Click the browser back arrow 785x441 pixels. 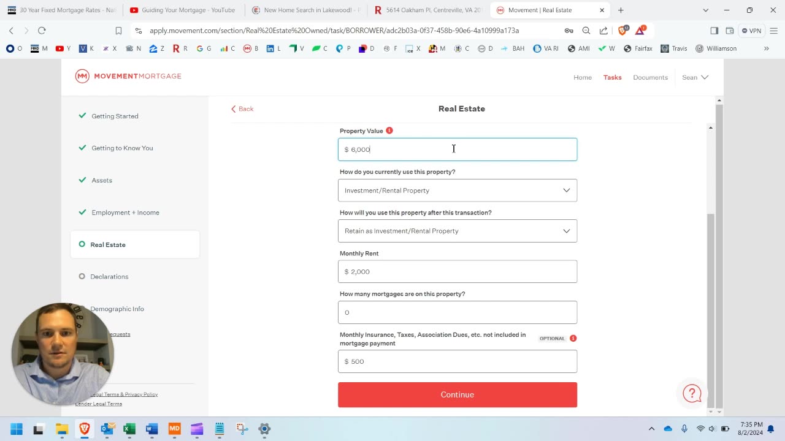coord(11,31)
